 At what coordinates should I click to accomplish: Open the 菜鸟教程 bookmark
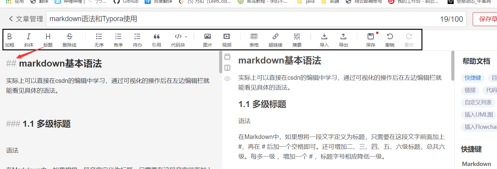263,2
